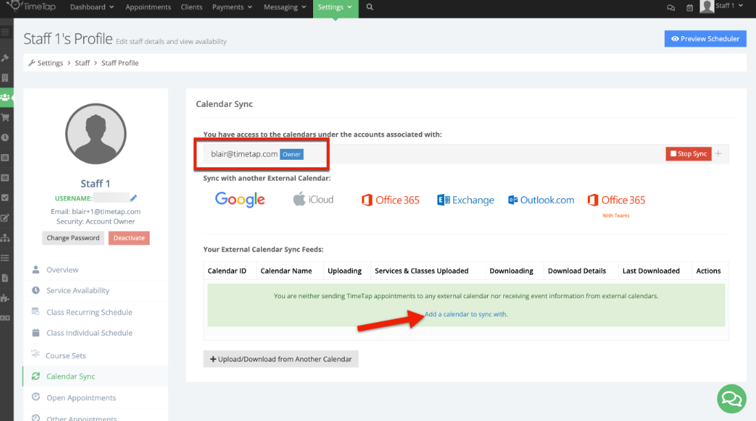Viewport: 756px width, 421px height.
Task: Expand the Settings menu
Action: [334, 8]
